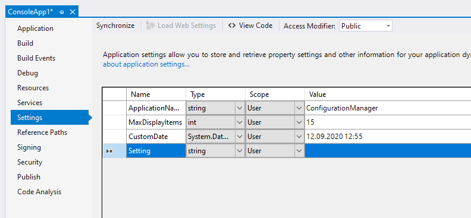Screen dimensions: 471x218
Task: Open the Reference Paths page
Action: pos(42,132)
